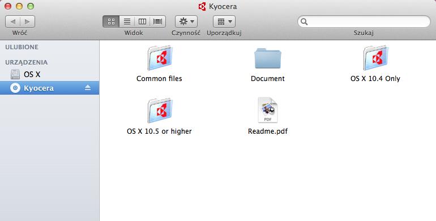Click the Szukaj search field
This screenshot has height=221, width=436.
[364, 22]
